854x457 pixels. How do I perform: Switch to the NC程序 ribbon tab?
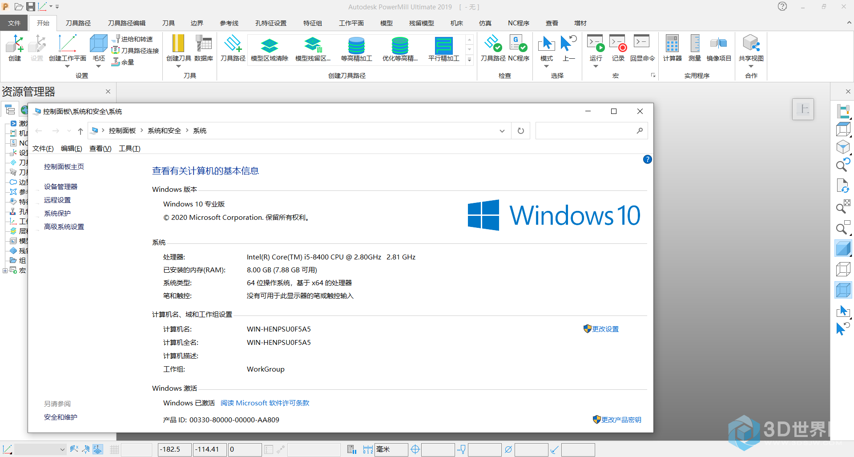click(x=519, y=23)
